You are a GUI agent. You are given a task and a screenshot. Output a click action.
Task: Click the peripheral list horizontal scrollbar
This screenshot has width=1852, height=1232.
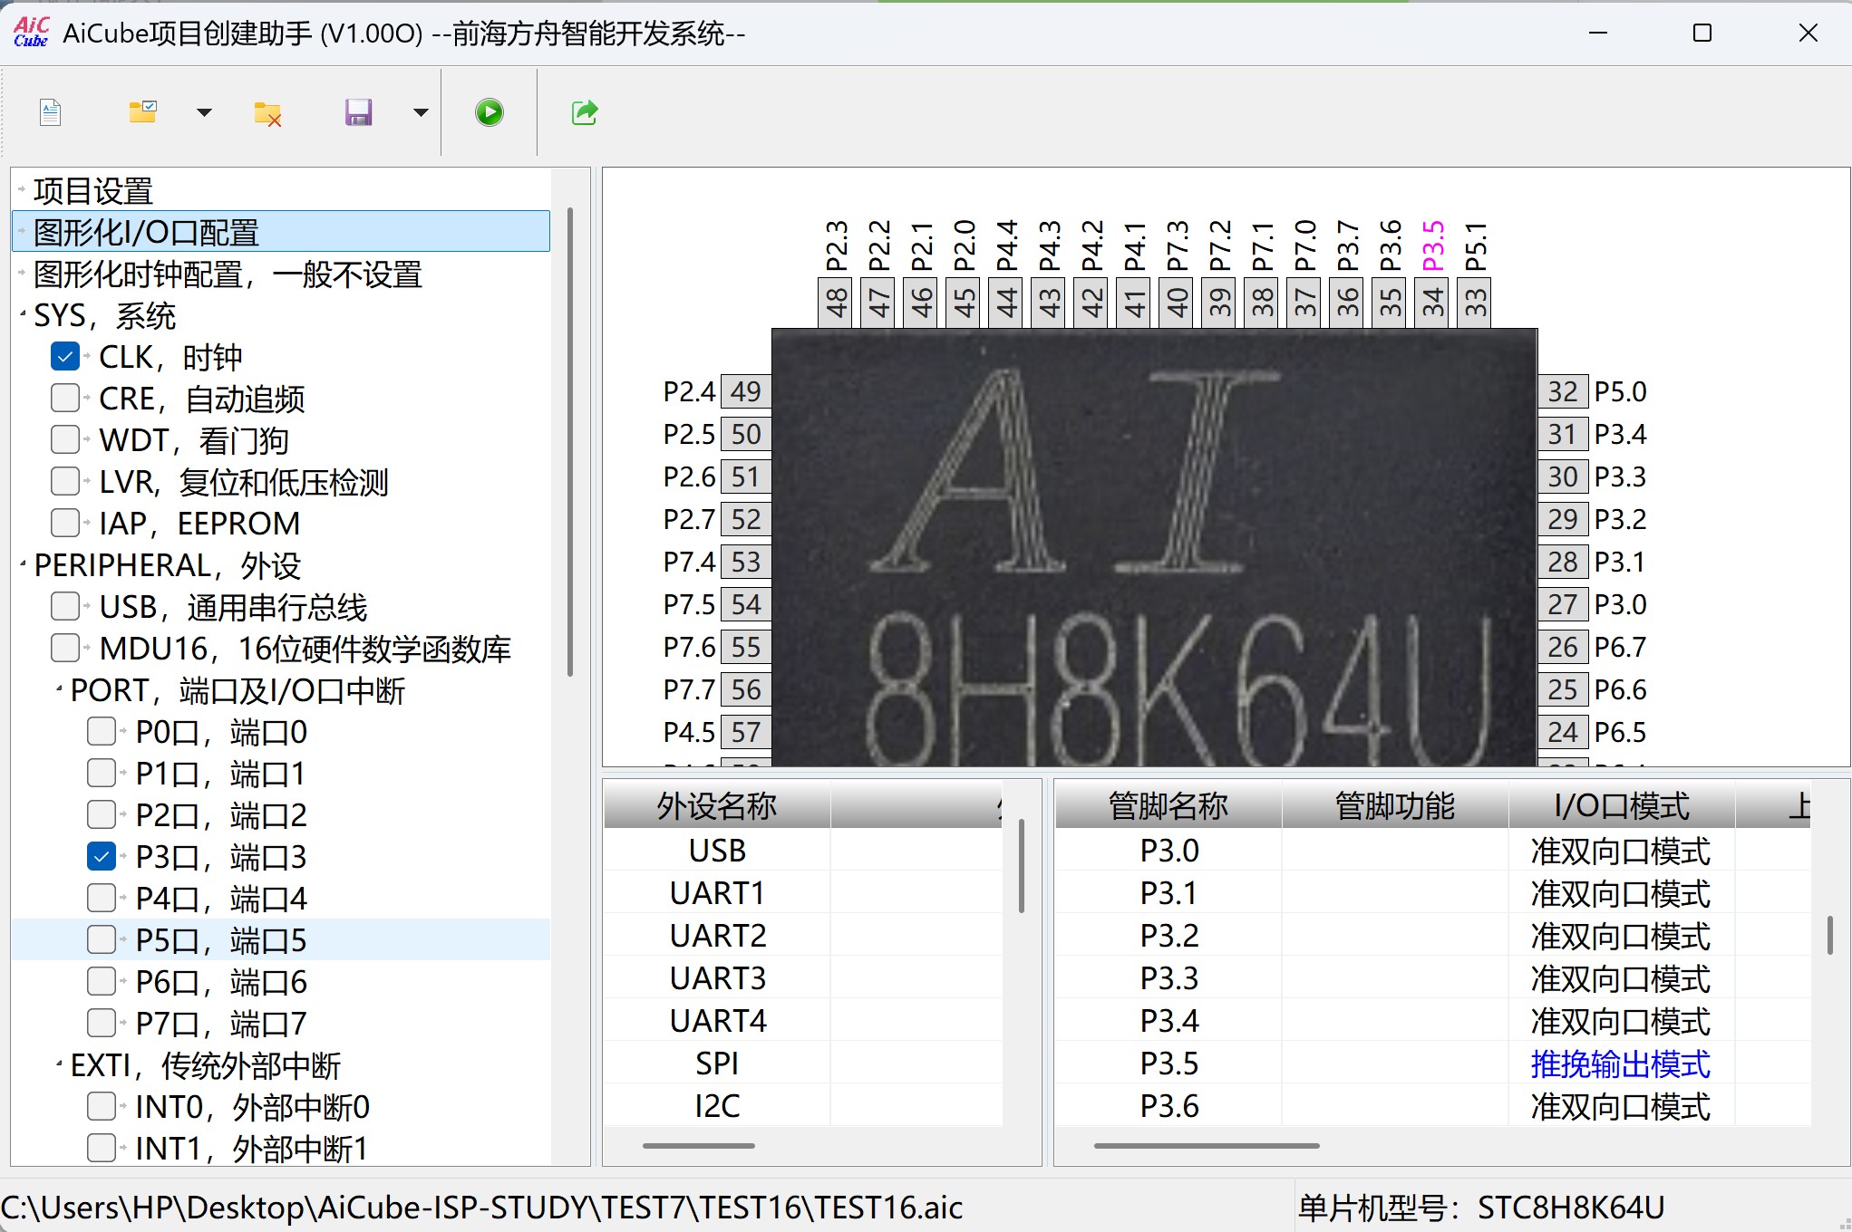tap(699, 1146)
